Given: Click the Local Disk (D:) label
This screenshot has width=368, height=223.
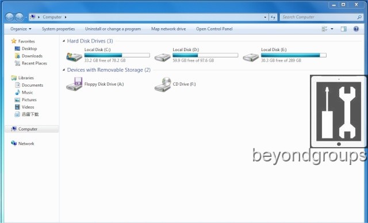Looking at the screenshot, I should tap(186, 49).
